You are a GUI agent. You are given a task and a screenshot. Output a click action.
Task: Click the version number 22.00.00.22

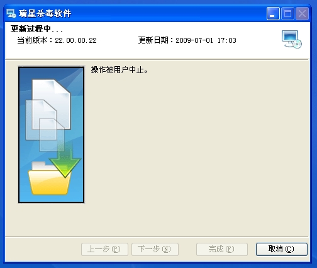pyautogui.click(x=75, y=40)
